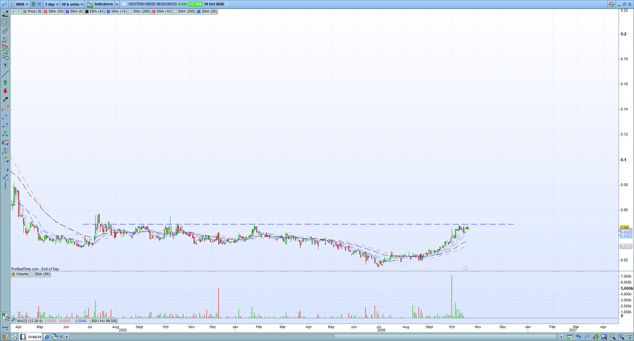
Task: Click the chart type icon in top-left corner
Action: coord(5,4)
